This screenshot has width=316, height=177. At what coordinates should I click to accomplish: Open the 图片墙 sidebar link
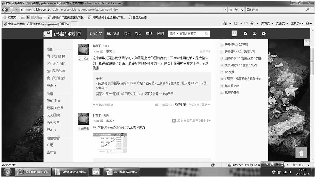coord(52,152)
